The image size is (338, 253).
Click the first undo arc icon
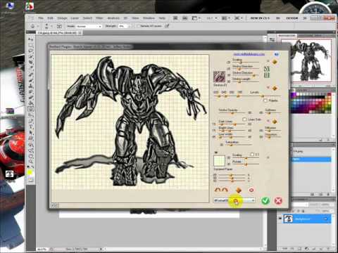point(218,190)
